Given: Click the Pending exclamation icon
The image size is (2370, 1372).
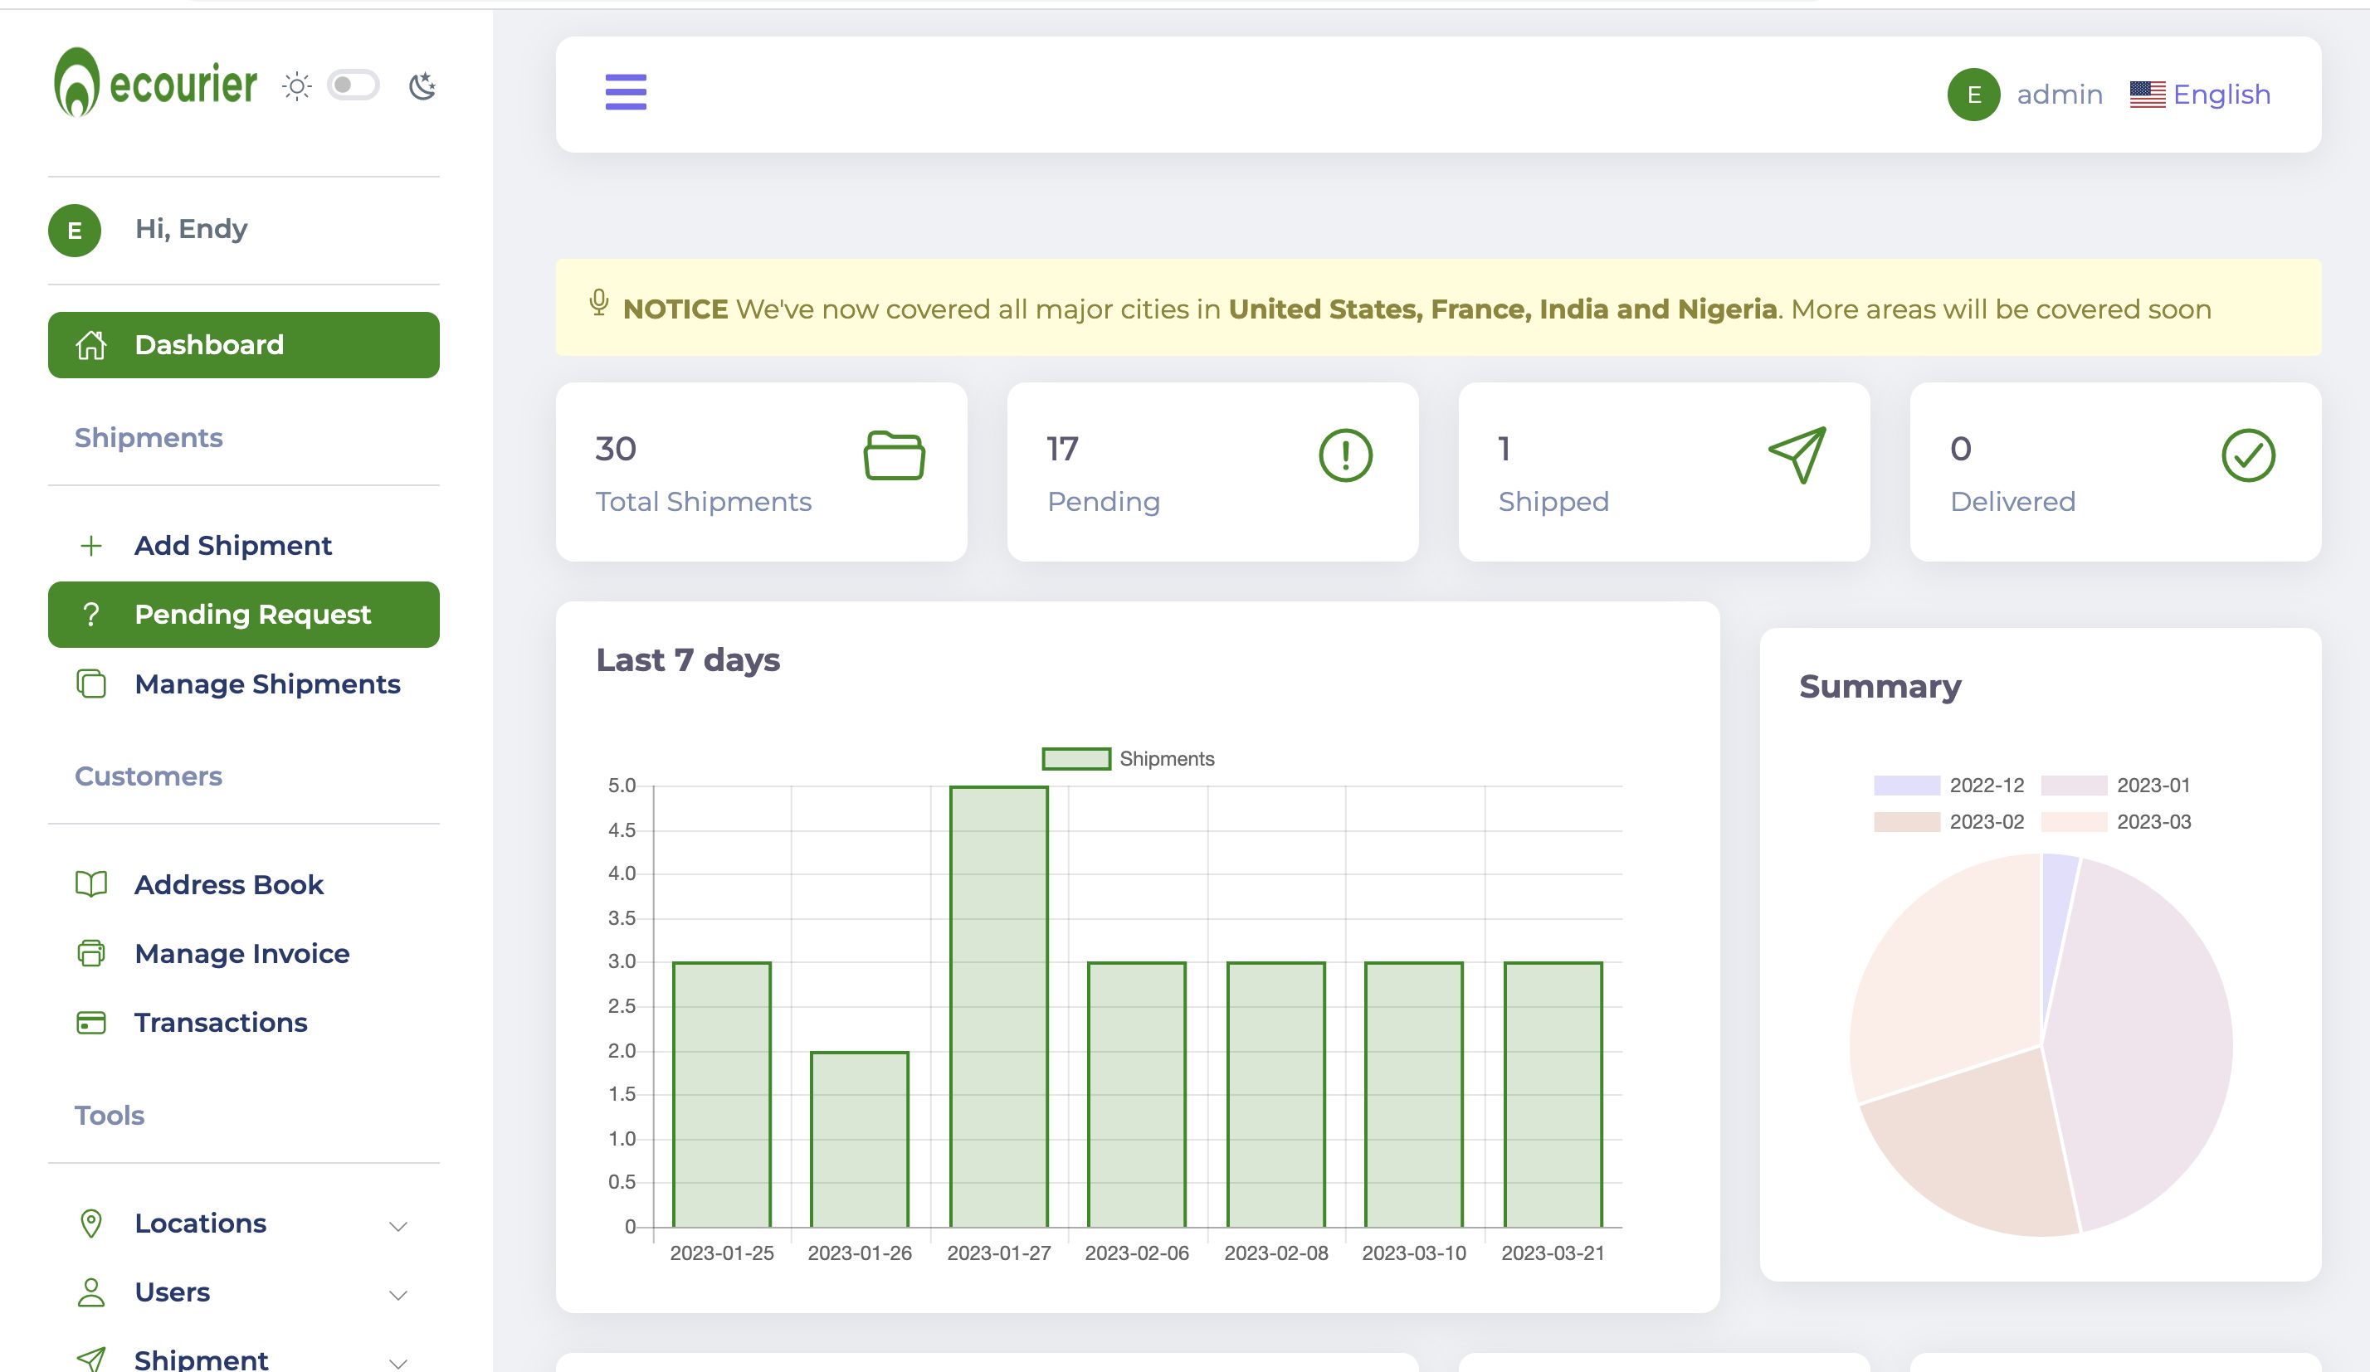Looking at the screenshot, I should click(x=1345, y=456).
